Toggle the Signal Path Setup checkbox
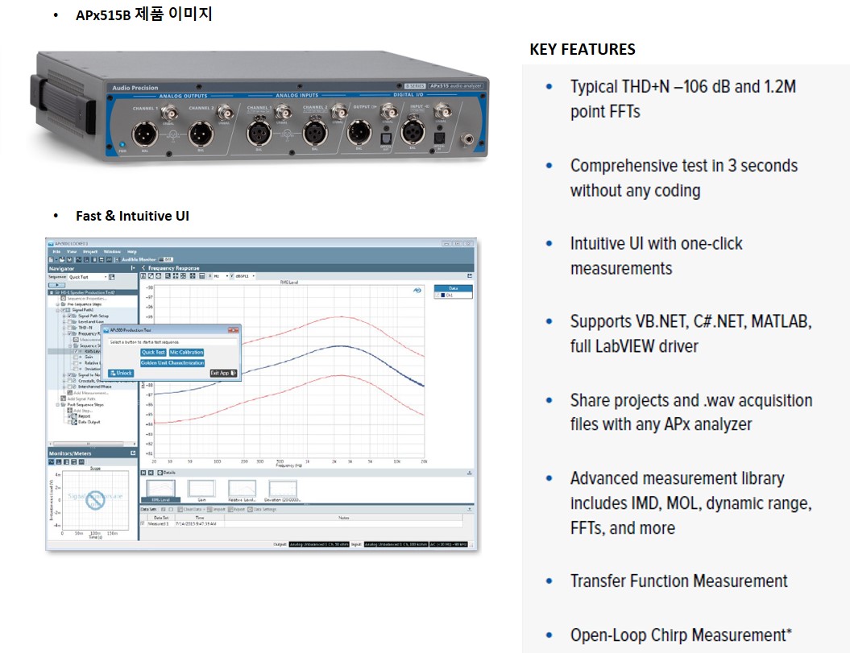The height and width of the screenshot is (653, 850). coord(70,316)
